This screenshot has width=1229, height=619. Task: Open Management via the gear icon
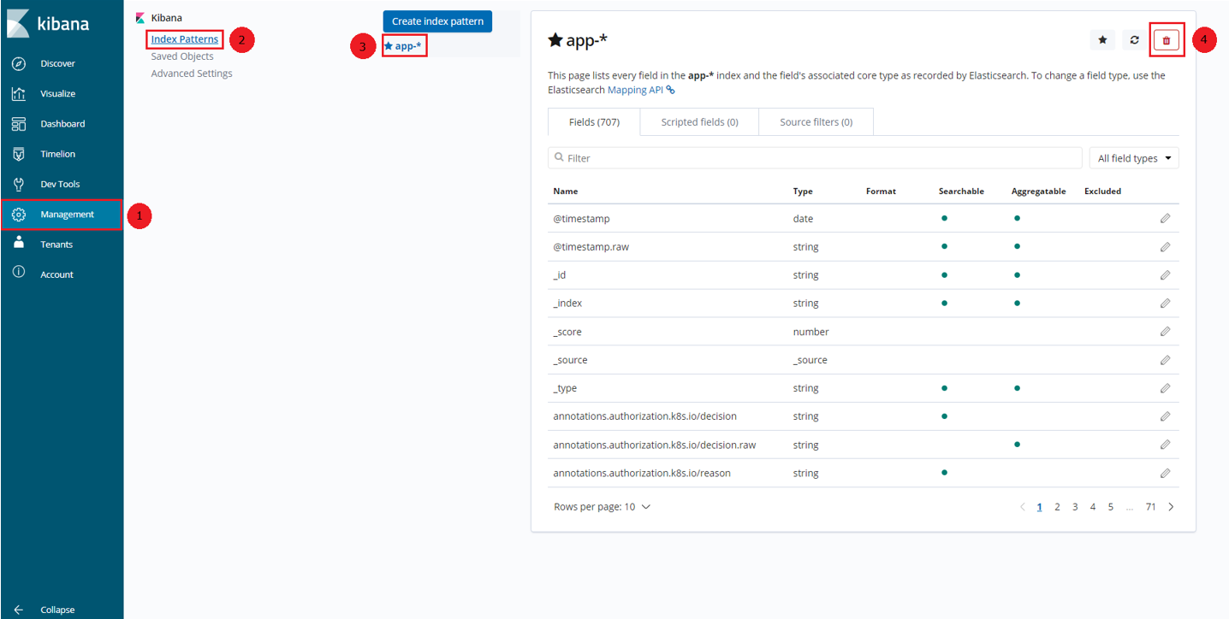coord(19,215)
